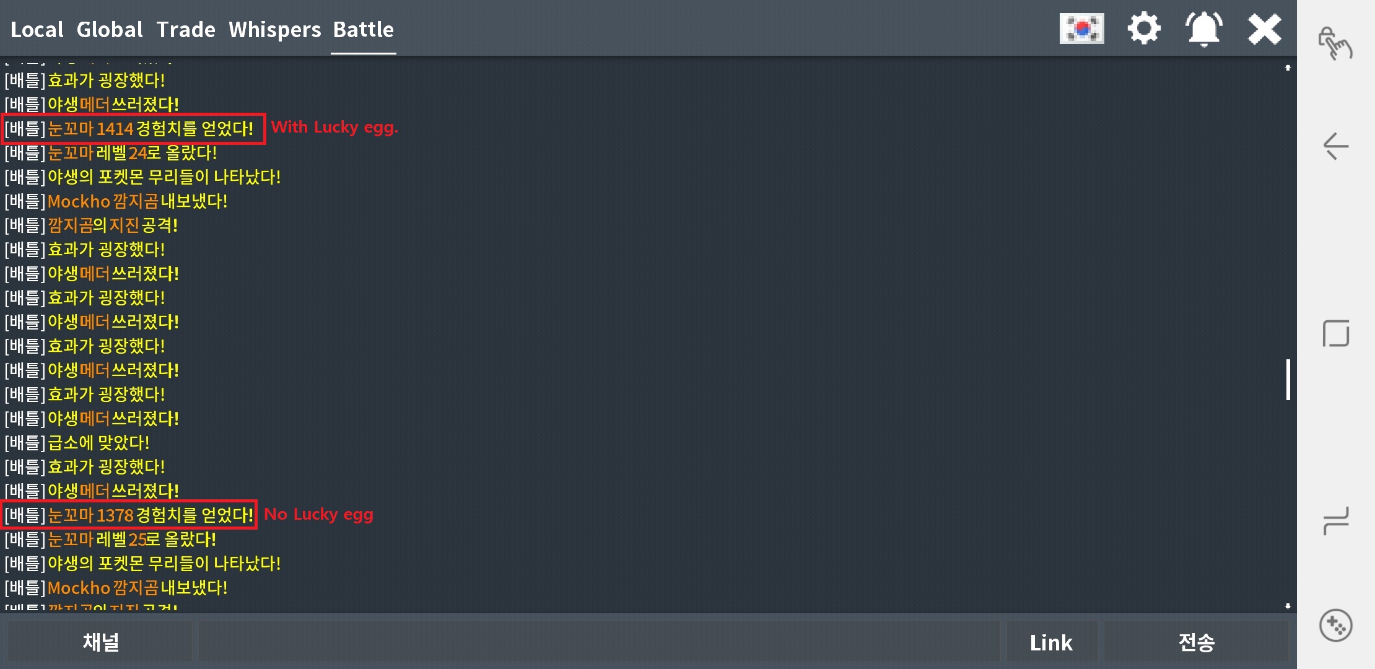Open the Trade chat tab
Image resolution: width=1375 pixels, height=669 pixels.
[186, 30]
